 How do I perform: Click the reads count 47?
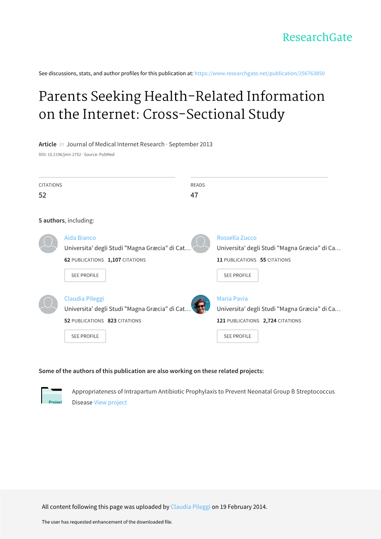point(194,195)
